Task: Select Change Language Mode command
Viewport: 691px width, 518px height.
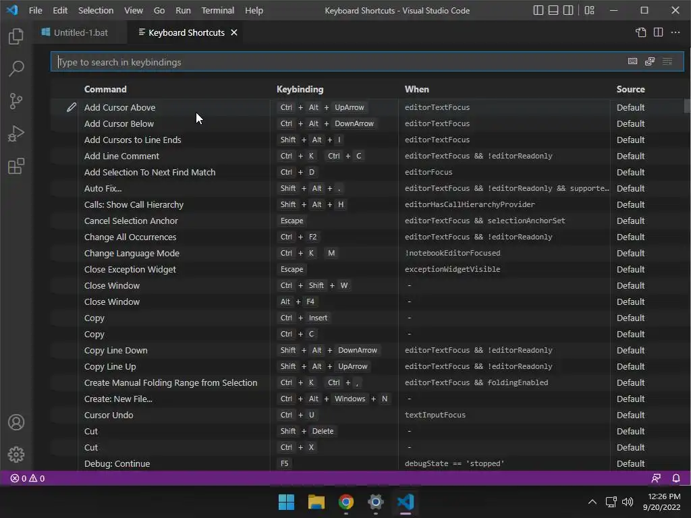Action: pos(366,254)
